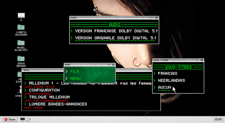Click the green arrow beside Version Originale
Image resolution: width=225 pixels, height=123 pixels.
[72, 38]
